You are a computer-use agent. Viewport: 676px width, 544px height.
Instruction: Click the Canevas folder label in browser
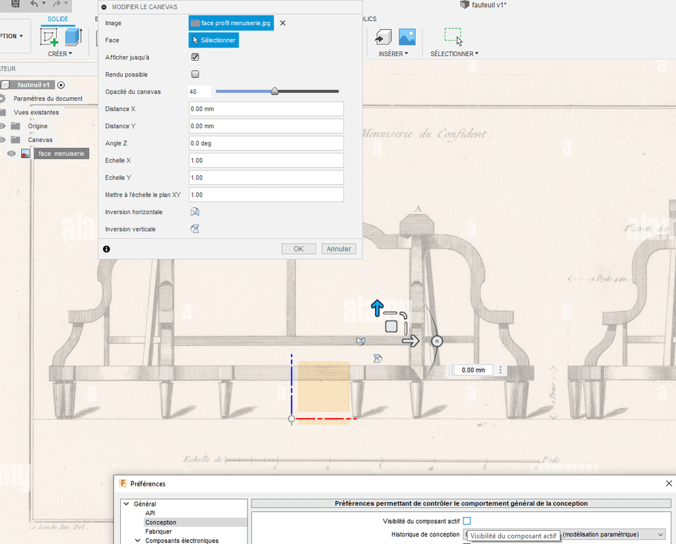(x=40, y=140)
